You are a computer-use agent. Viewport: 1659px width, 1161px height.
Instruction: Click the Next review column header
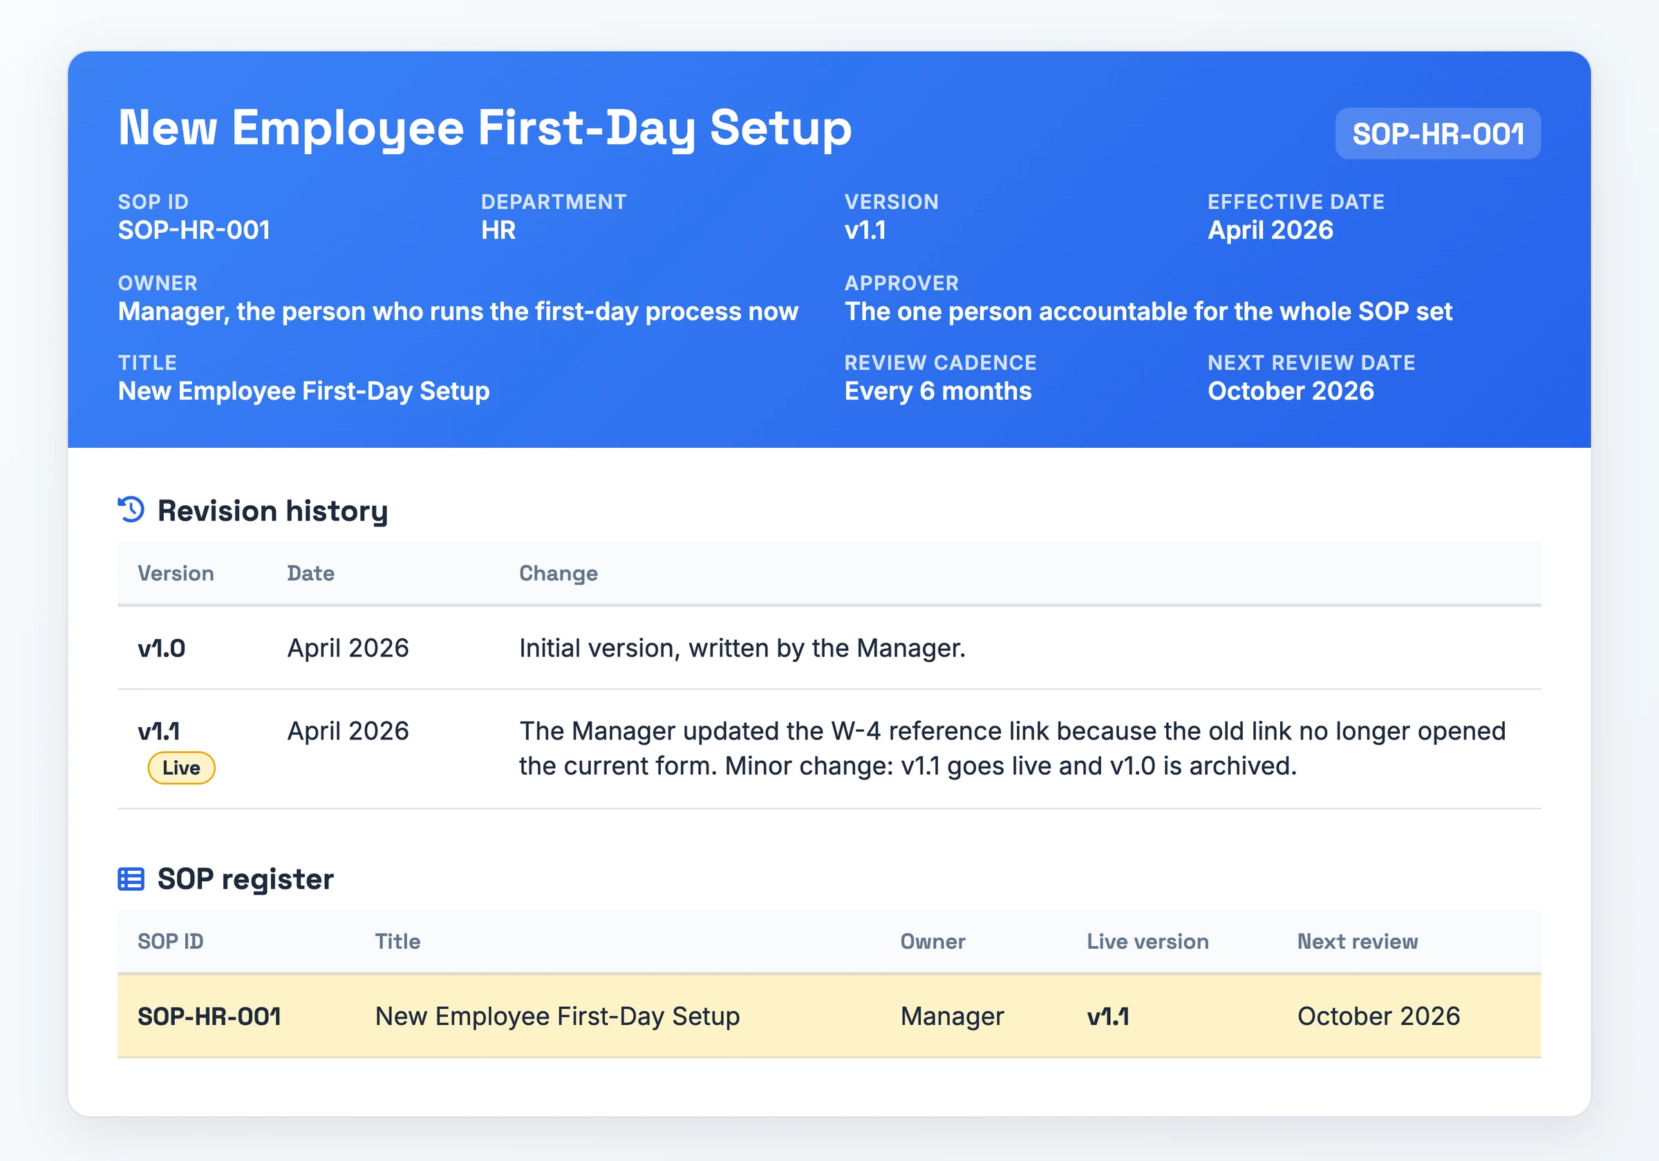pyautogui.click(x=1357, y=941)
